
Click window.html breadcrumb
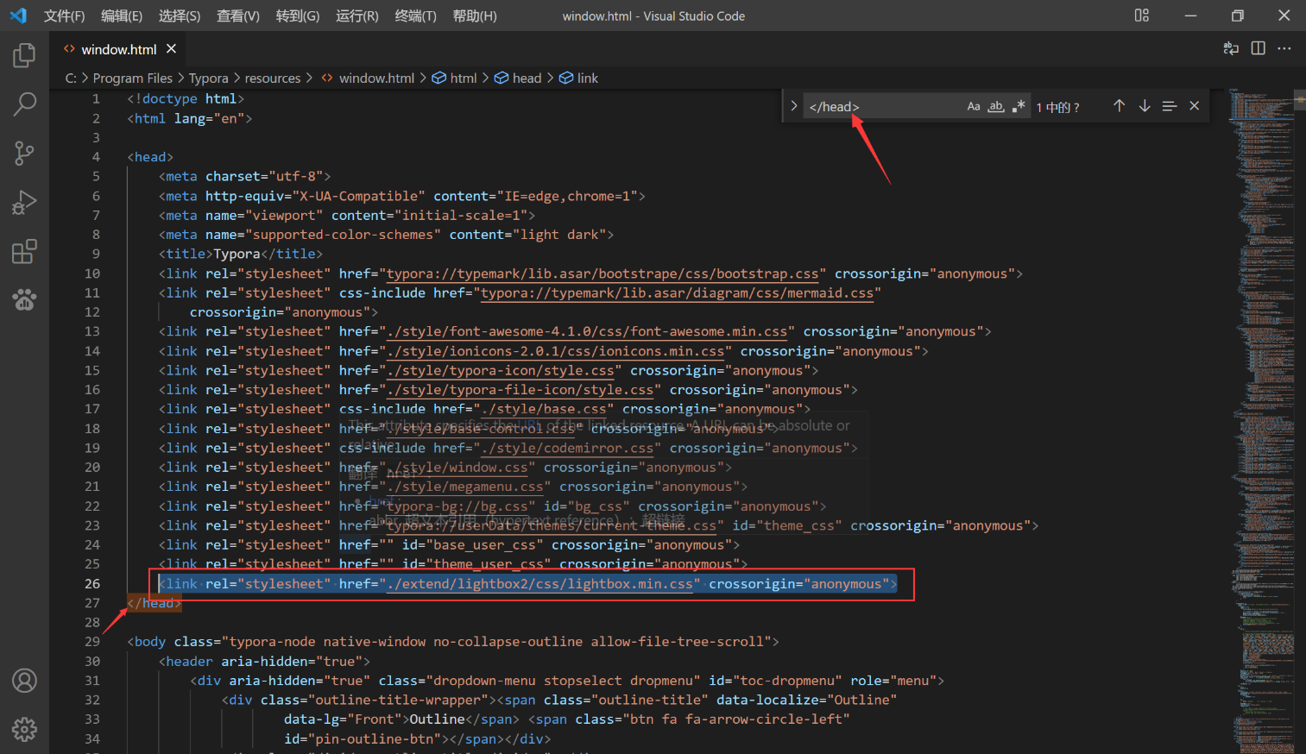pos(368,78)
